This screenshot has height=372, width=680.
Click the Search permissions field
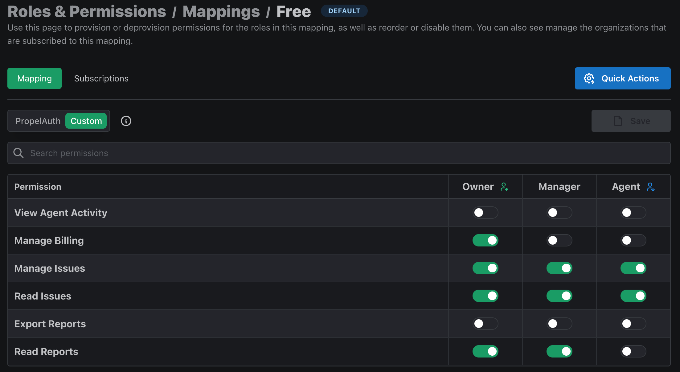click(339, 153)
